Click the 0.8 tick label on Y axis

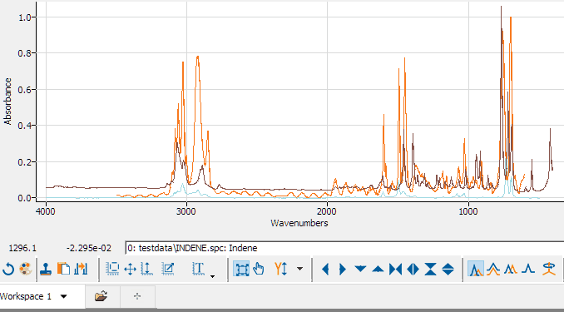(x=25, y=53)
